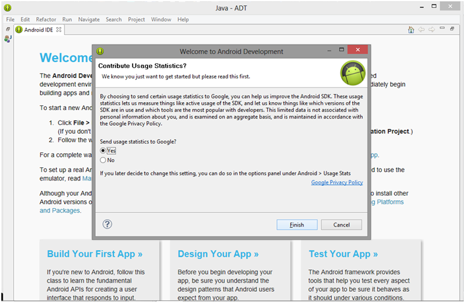Click the Java perspective icon in left bar
This screenshot has width=465, height=303.
[8, 39]
